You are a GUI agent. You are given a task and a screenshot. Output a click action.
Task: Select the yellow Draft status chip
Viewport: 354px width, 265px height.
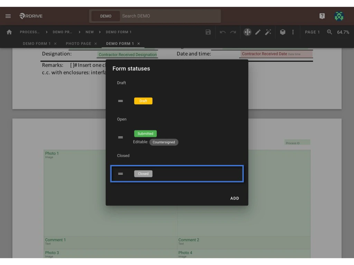[143, 101]
